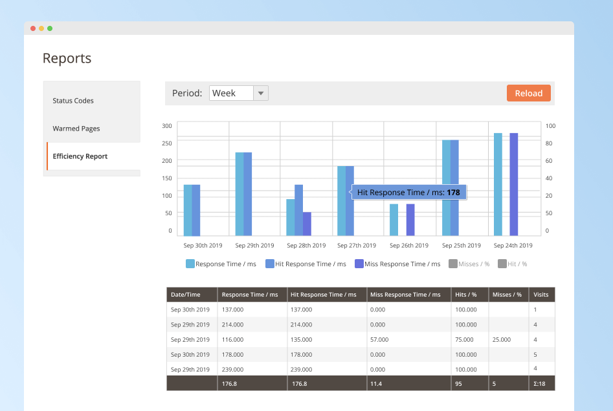Enable the Hit / % legend series
Screen dimensions: 613x411
click(x=512, y=264)
